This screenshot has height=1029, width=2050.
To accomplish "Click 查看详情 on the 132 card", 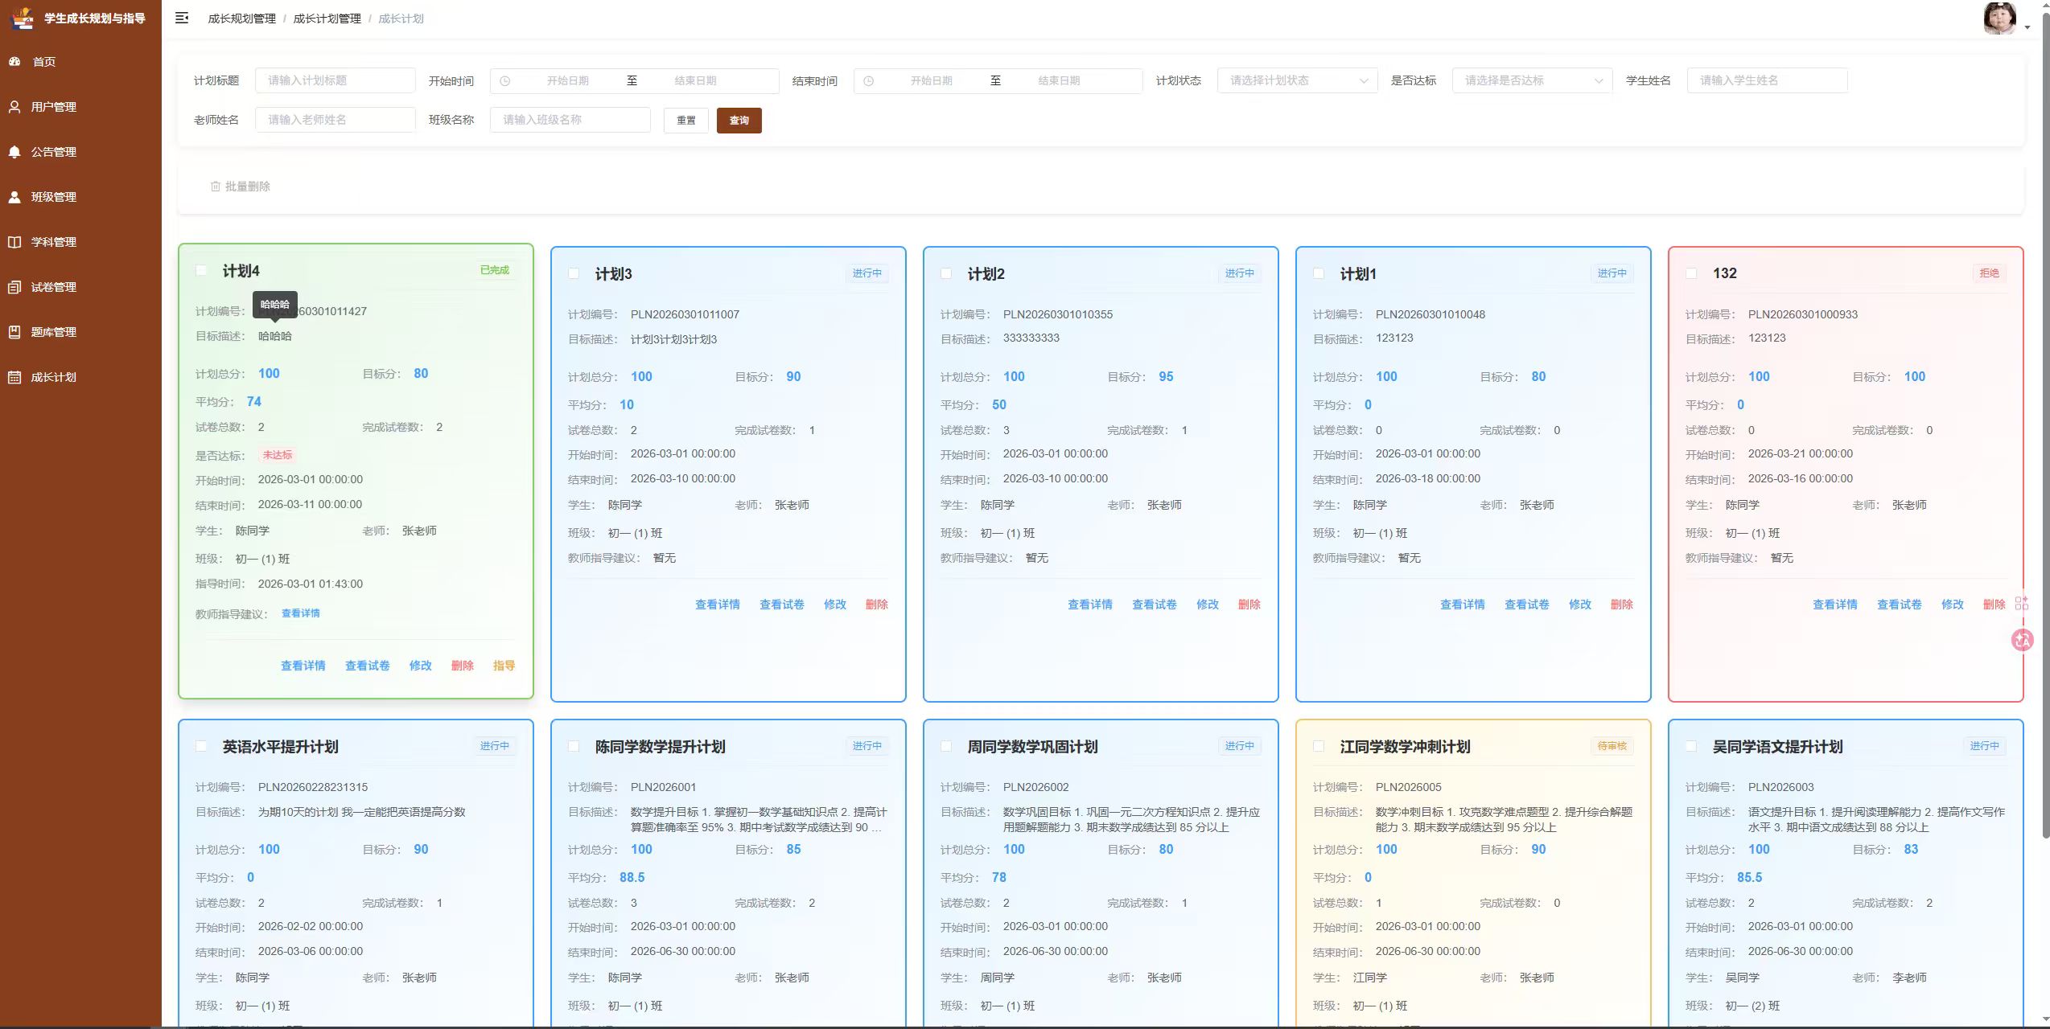I will pyautogui.click(x=1835, y=605).
